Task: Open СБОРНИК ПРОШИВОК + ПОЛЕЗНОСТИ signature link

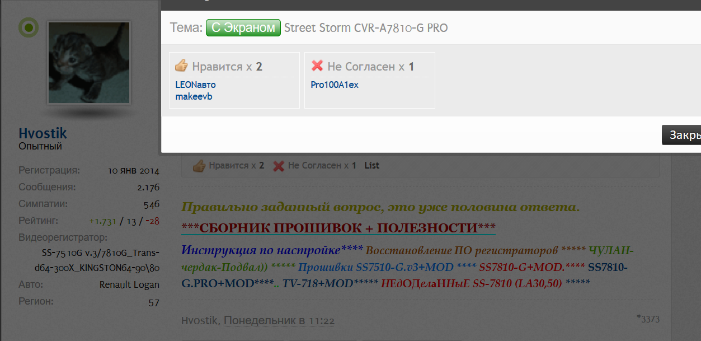Action: pos(338,228)
